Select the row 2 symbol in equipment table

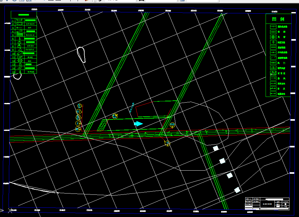[19, 24]
